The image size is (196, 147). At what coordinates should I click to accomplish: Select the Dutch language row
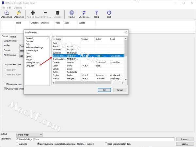88,72
